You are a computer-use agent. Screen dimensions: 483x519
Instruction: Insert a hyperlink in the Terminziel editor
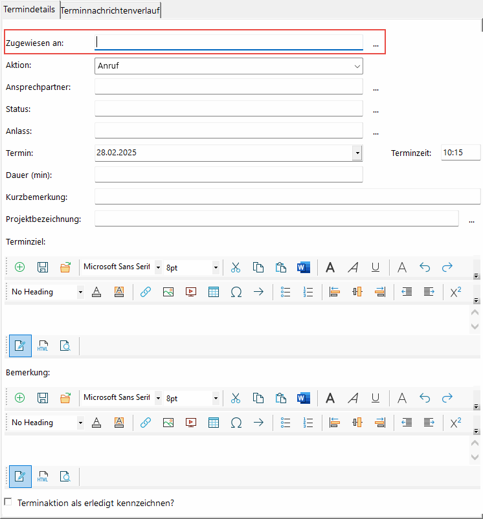pos(146,292)
